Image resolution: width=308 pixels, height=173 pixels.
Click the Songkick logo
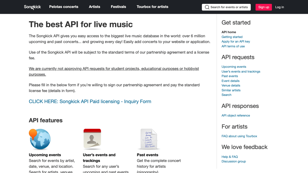[32, 7]
